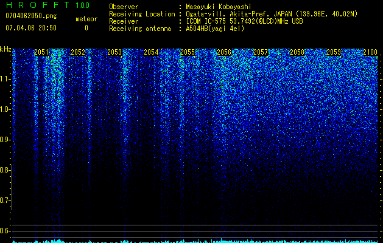
Task: Select the A504HB(yagi 4el) antenna text
Action: pos(215,29)
